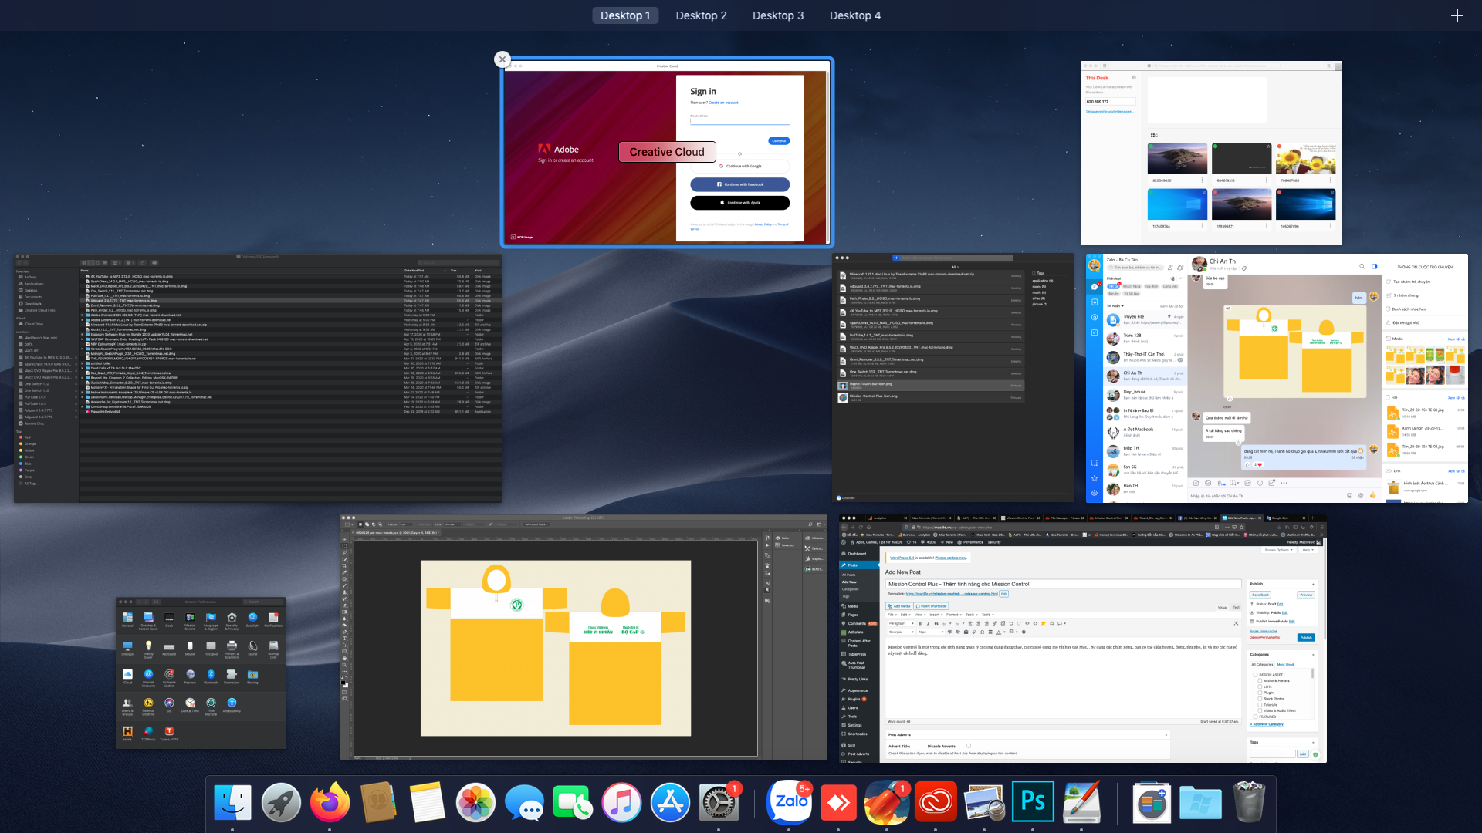Open the Georgia font family dropdown
This screenshot has width=1482, height=833.
tap(901, 632)
